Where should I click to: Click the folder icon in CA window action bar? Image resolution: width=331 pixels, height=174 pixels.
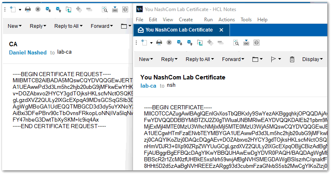[x=124, y=26]
